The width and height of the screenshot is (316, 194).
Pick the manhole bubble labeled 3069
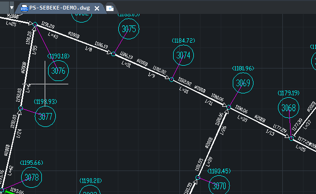tap(243, 83)
